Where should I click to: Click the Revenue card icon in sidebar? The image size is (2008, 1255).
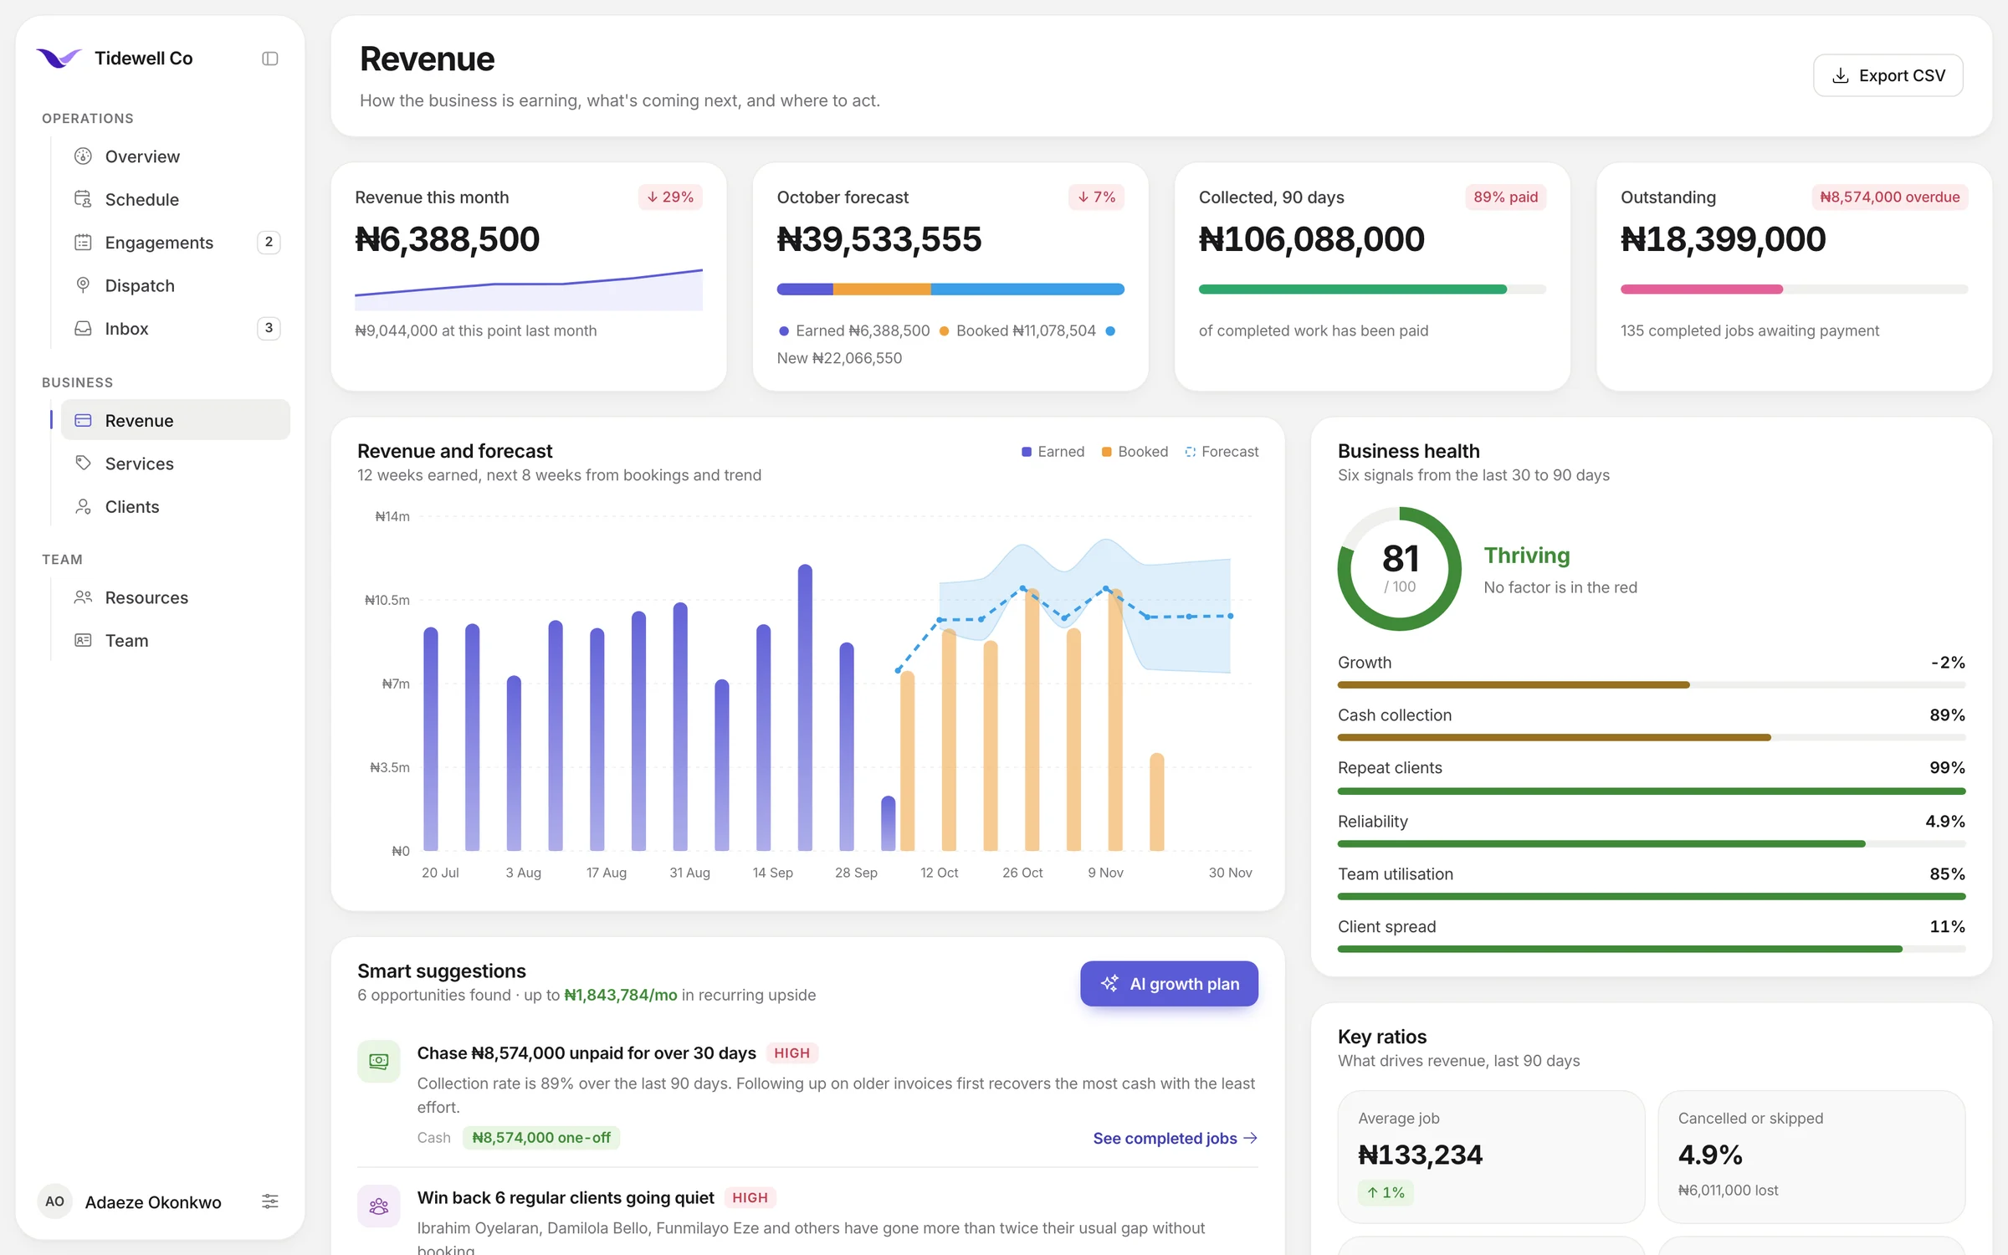tap(83, 420)
